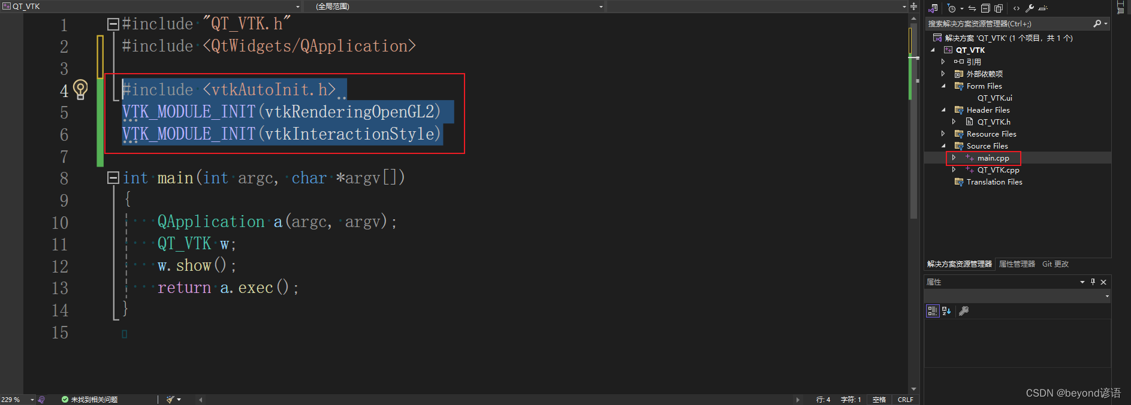Switch Properties panel to alphabetical sorting

click(946, 310)
